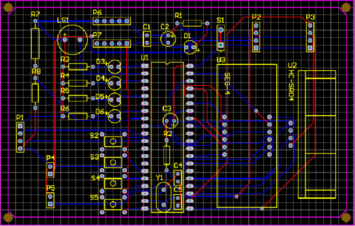The height and width of the screenshot is (226, 355).
Task: Select the R3 resistor body outline
Action: point(78,67)
